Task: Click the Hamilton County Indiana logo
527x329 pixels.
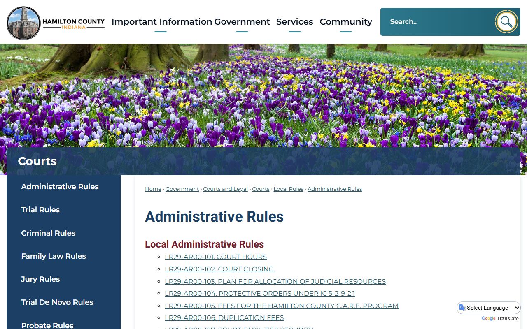Action: pos(56,23)
